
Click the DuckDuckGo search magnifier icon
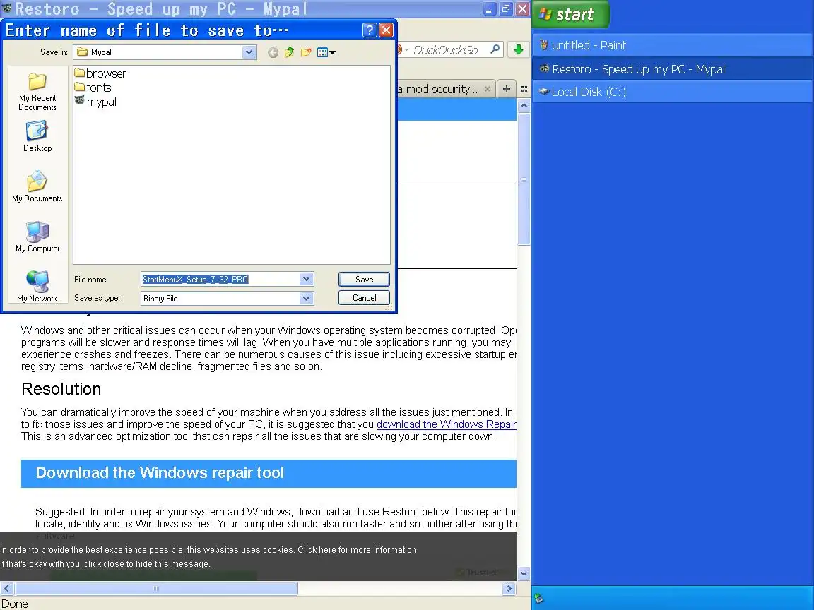[x=495, y=50]
